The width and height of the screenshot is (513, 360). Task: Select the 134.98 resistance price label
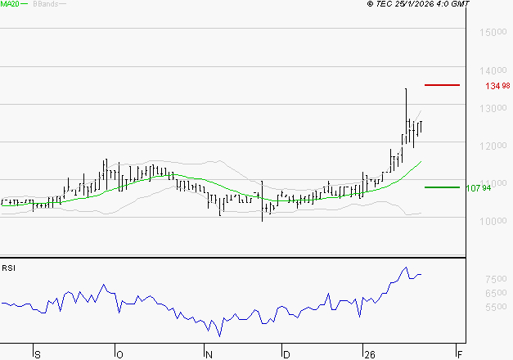click(x=497, y=86)
